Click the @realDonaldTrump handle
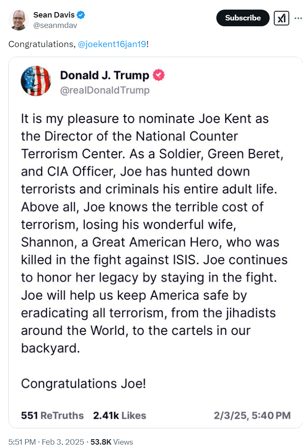The image size is (303, 445). pos(105,90)
